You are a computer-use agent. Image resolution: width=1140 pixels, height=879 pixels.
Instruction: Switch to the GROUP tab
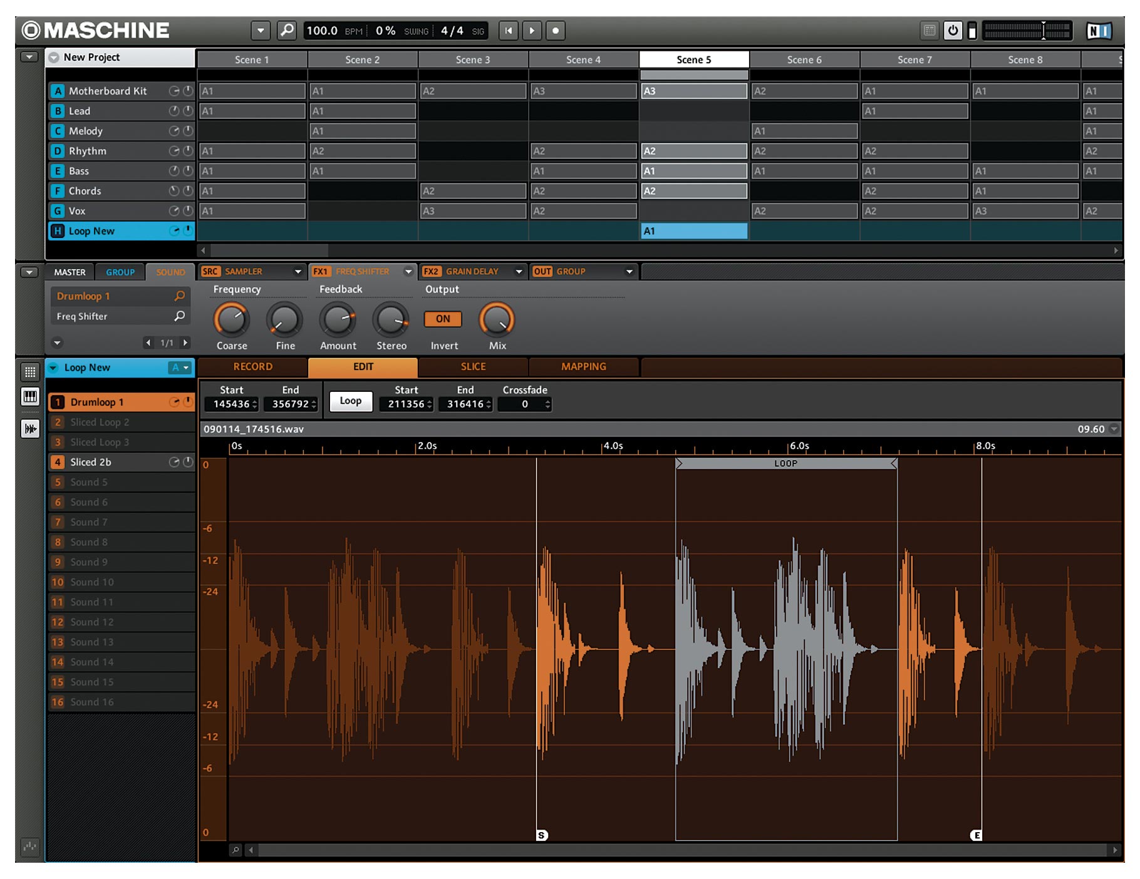click(120, 272)
